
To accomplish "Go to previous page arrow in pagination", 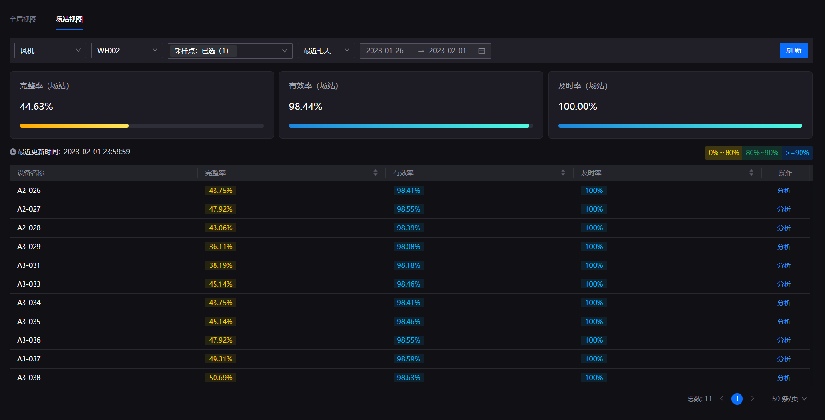I will (722, 399).
